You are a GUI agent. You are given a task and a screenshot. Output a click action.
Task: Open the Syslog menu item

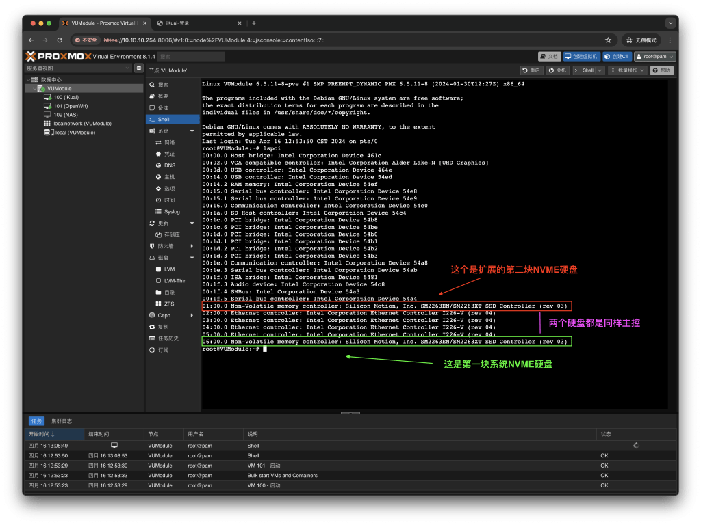[x=172, y=212]
